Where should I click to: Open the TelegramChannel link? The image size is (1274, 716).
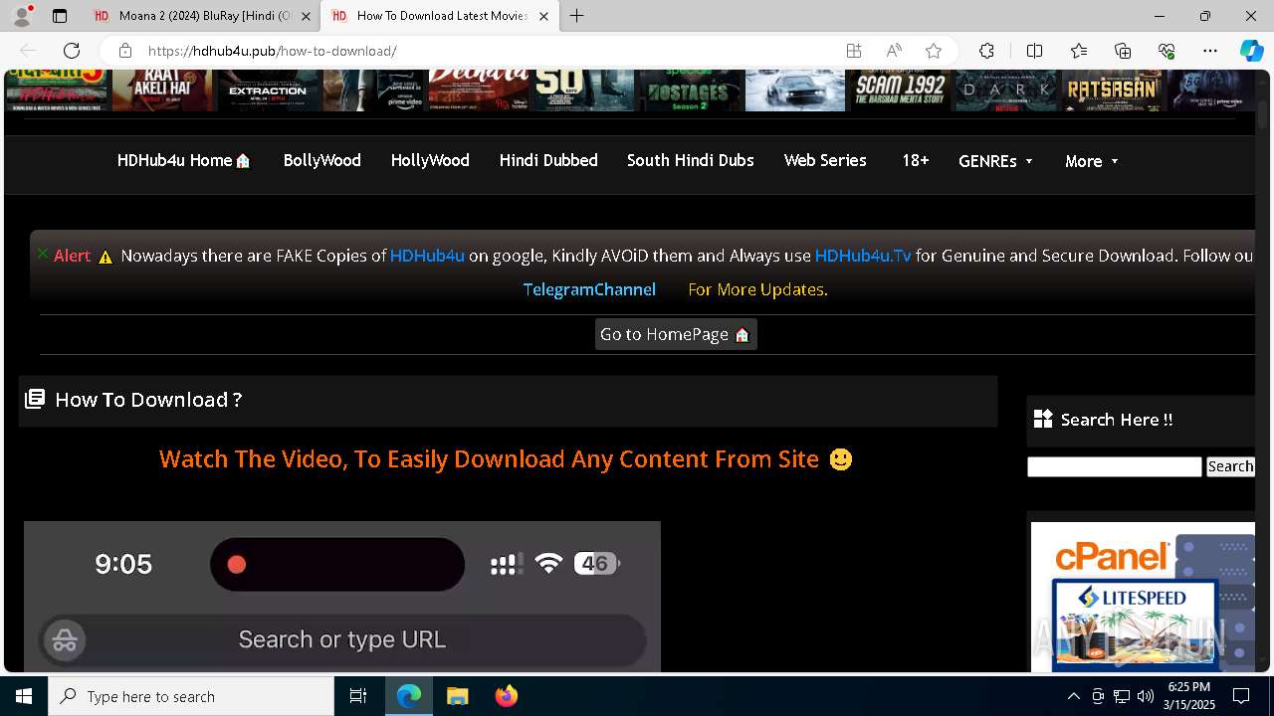[x=589, y=289]
